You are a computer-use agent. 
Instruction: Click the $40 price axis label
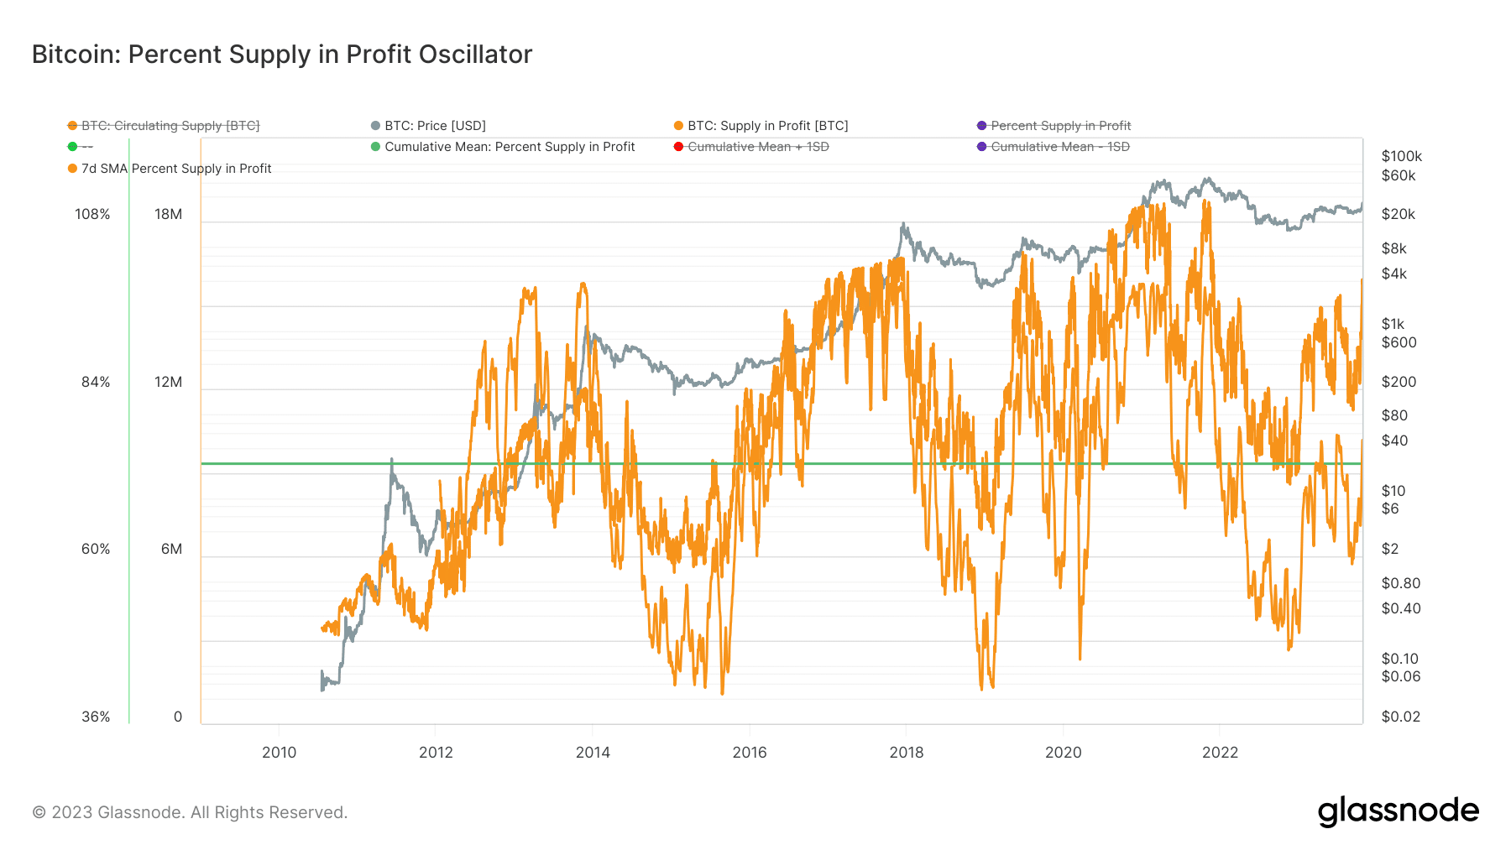coord(1395,441)
